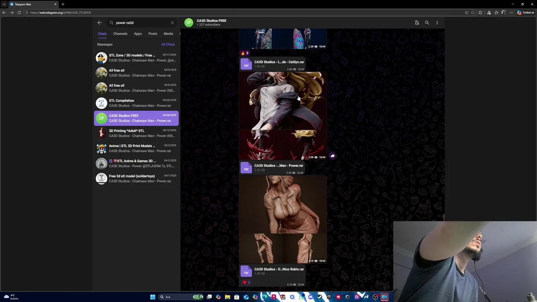Viewport: 537px width, 302px height.
Task: Switch to the Chats tab
Action: click(102, 34)
